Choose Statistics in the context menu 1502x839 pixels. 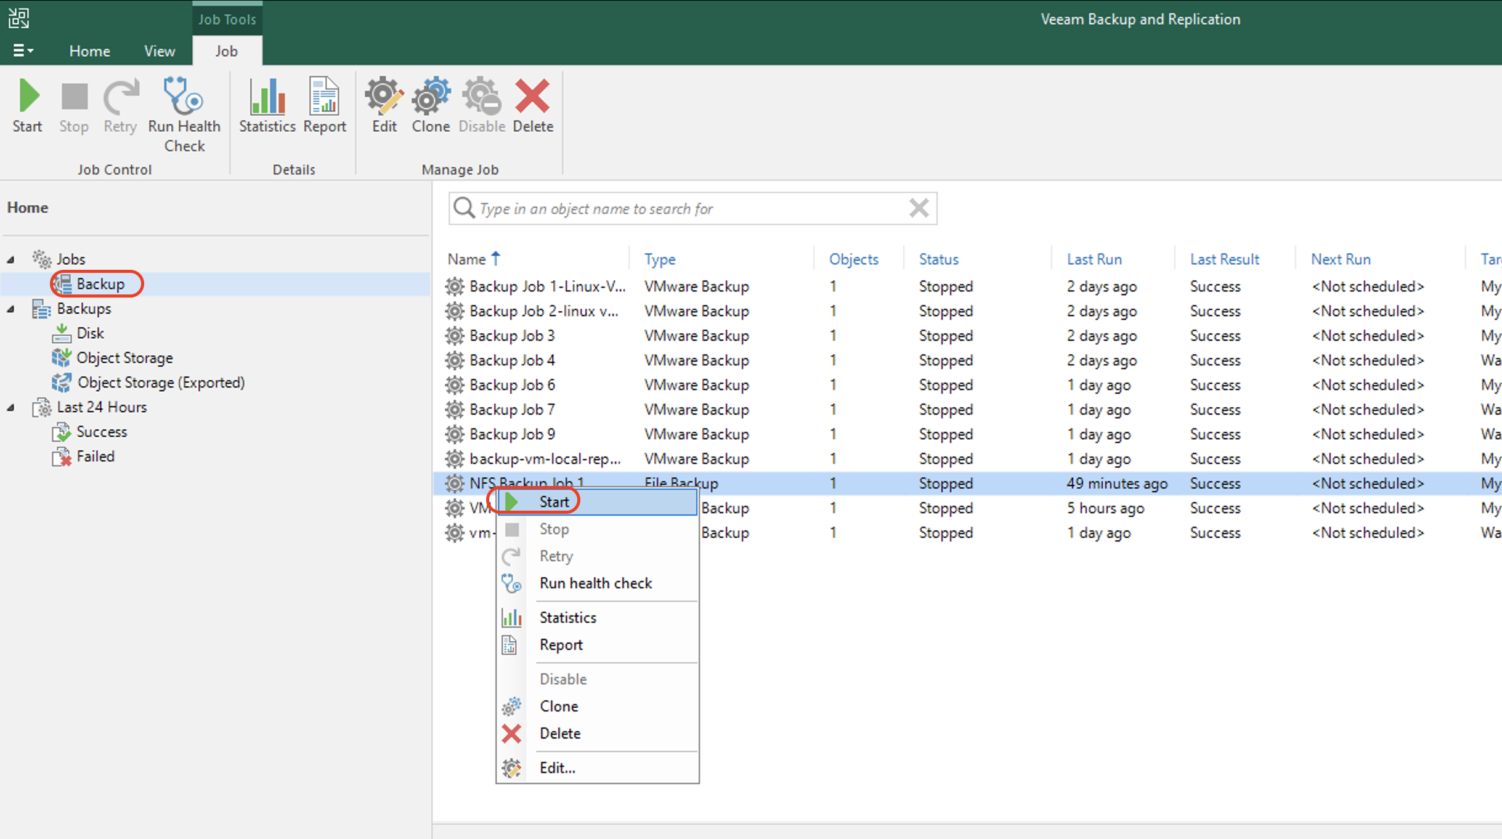point(597,618)
